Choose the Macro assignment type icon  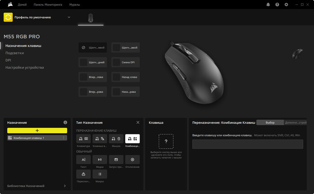click(100, 174)
